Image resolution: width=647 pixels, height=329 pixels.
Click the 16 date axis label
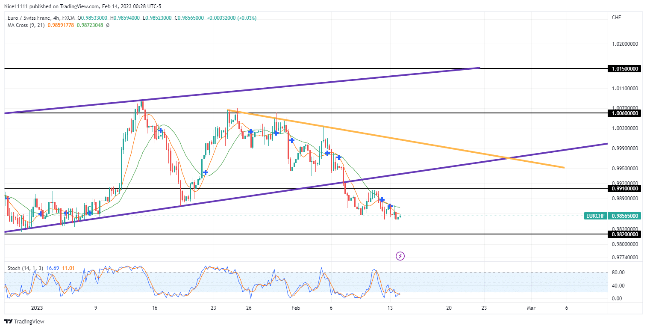[155, 308]
